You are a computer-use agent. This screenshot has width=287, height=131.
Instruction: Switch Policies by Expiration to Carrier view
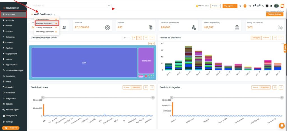click(x=266, y=38)
